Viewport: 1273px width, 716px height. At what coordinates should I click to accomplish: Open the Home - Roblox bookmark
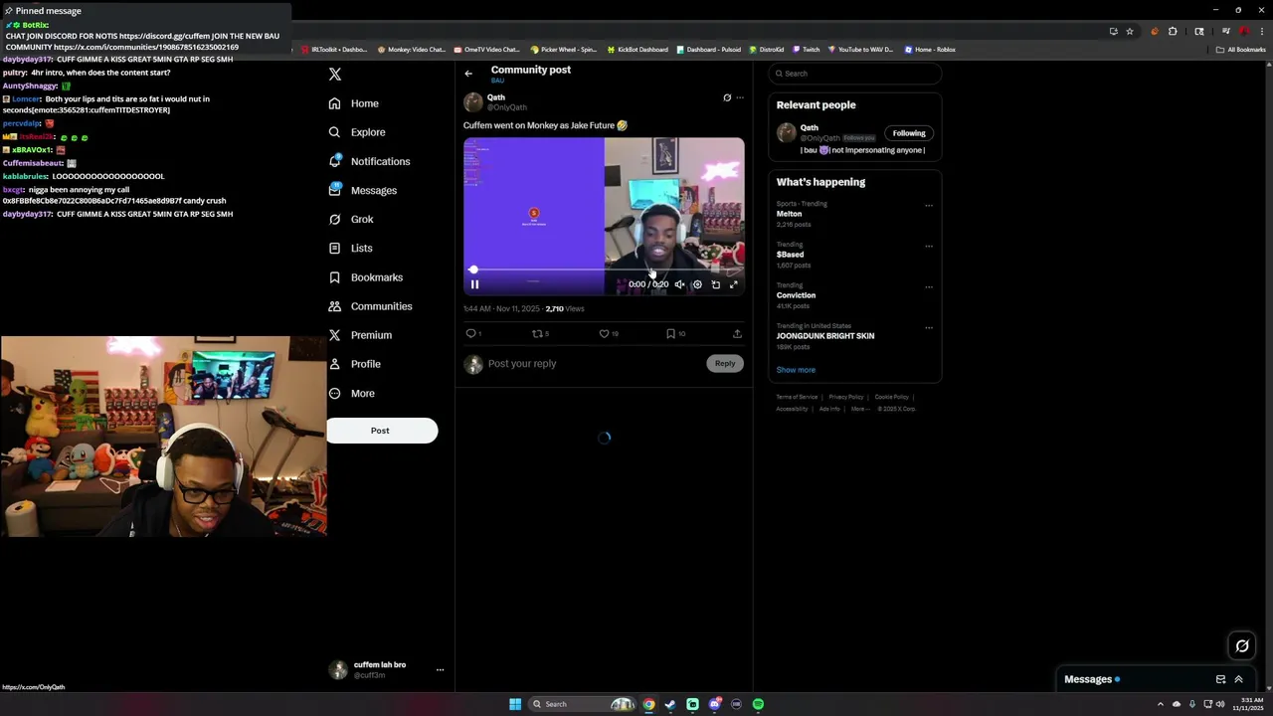[x=930, y=50]
